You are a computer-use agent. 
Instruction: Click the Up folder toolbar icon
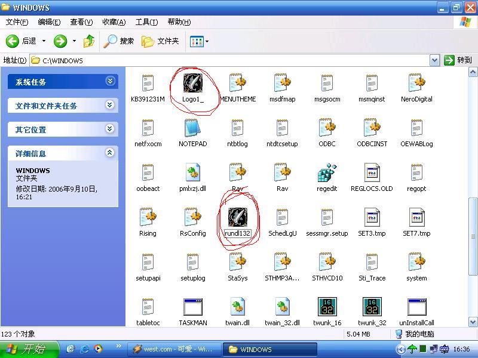[x=89, y=41]
